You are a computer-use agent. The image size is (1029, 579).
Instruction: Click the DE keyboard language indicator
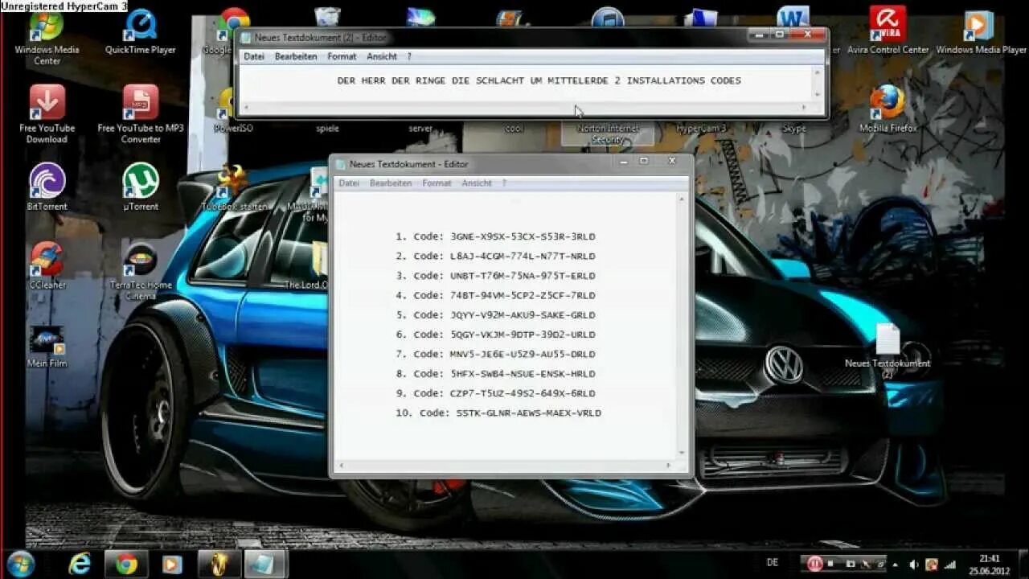coord(773,564)
